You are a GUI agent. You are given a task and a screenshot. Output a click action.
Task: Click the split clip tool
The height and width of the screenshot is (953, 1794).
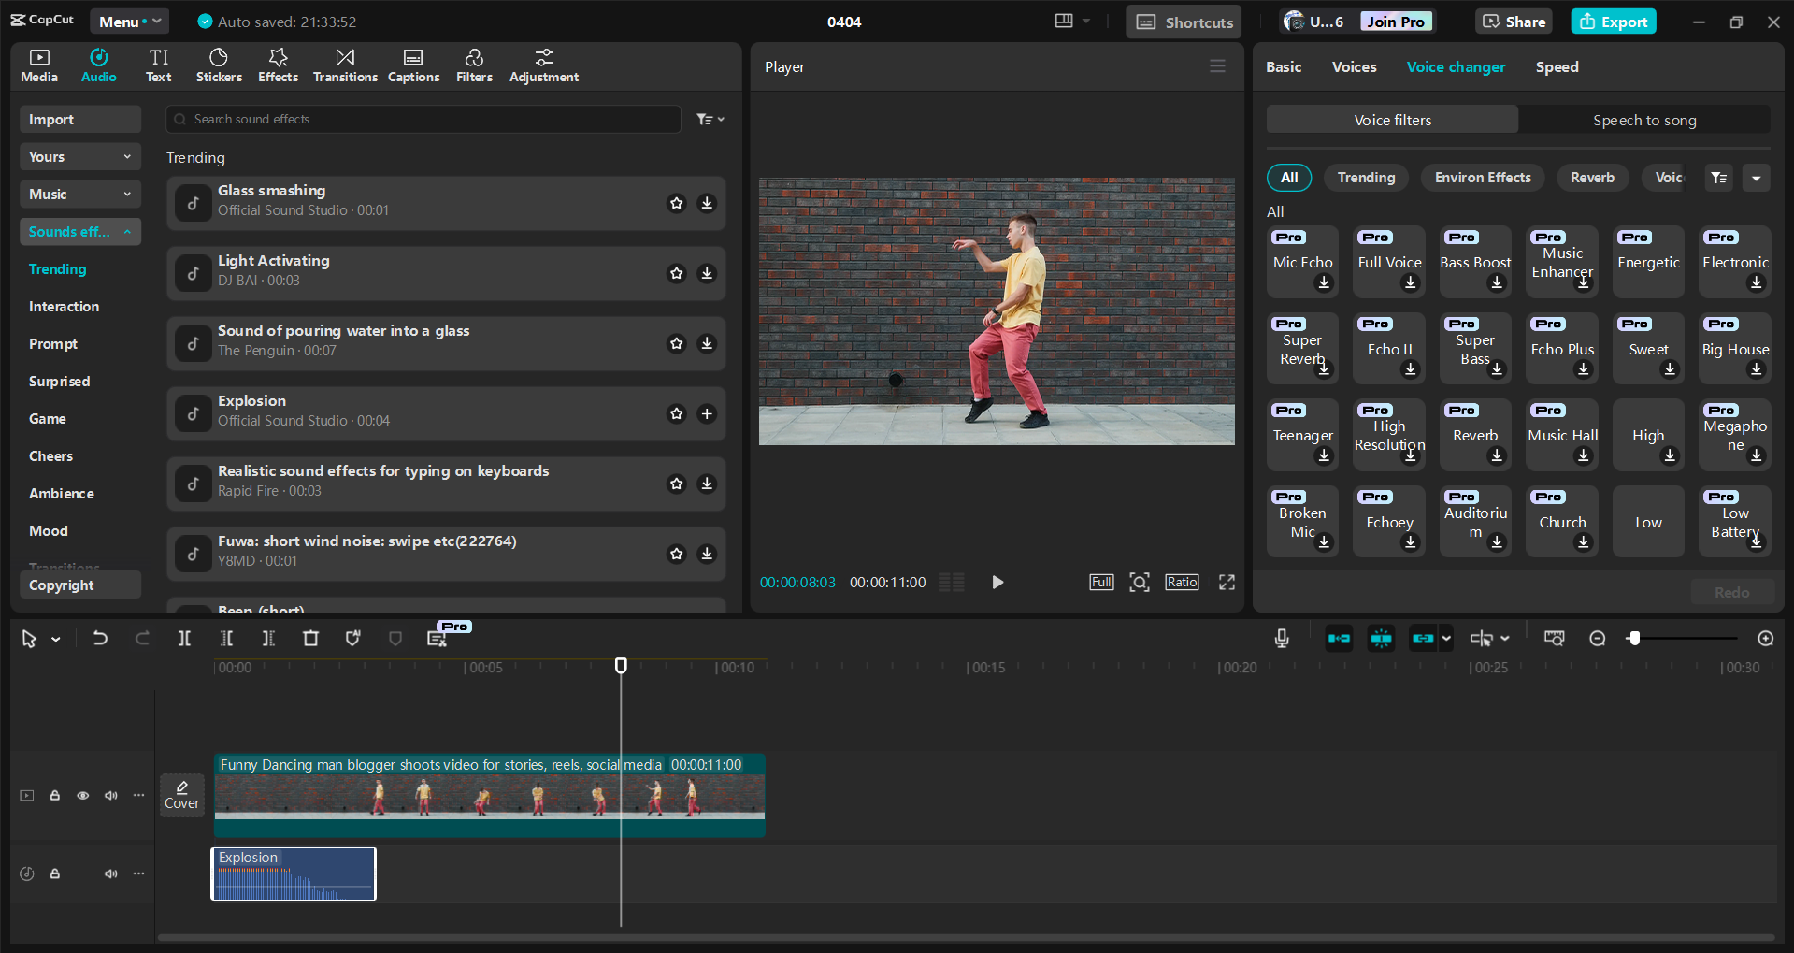point(184,639)
